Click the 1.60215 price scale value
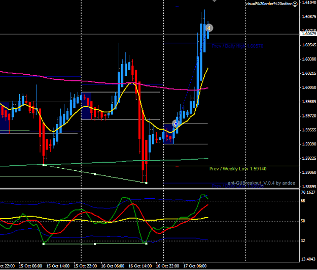This screenshot has width=317, height=270. pos(309,73)
